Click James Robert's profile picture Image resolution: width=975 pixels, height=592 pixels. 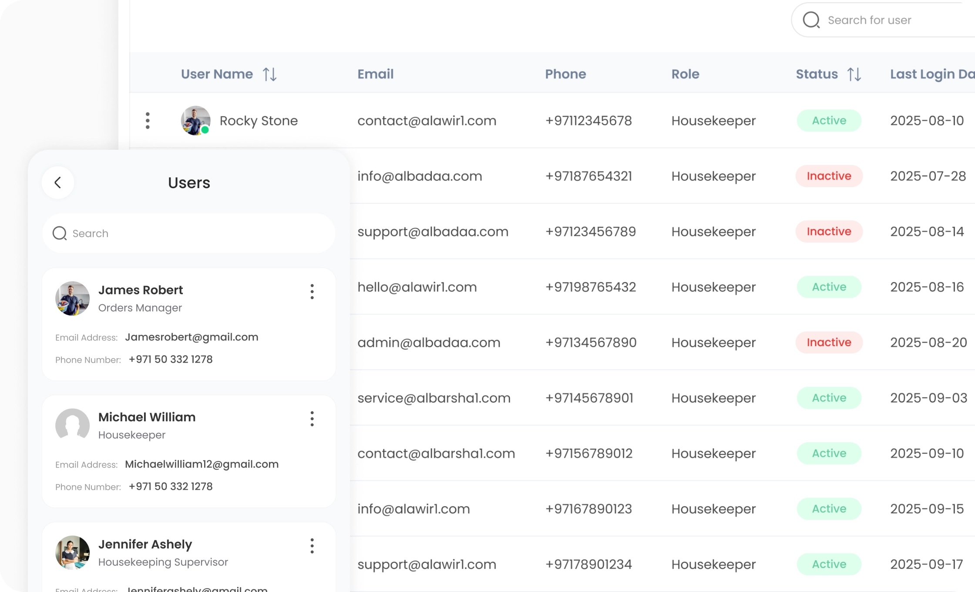point(73,299)
